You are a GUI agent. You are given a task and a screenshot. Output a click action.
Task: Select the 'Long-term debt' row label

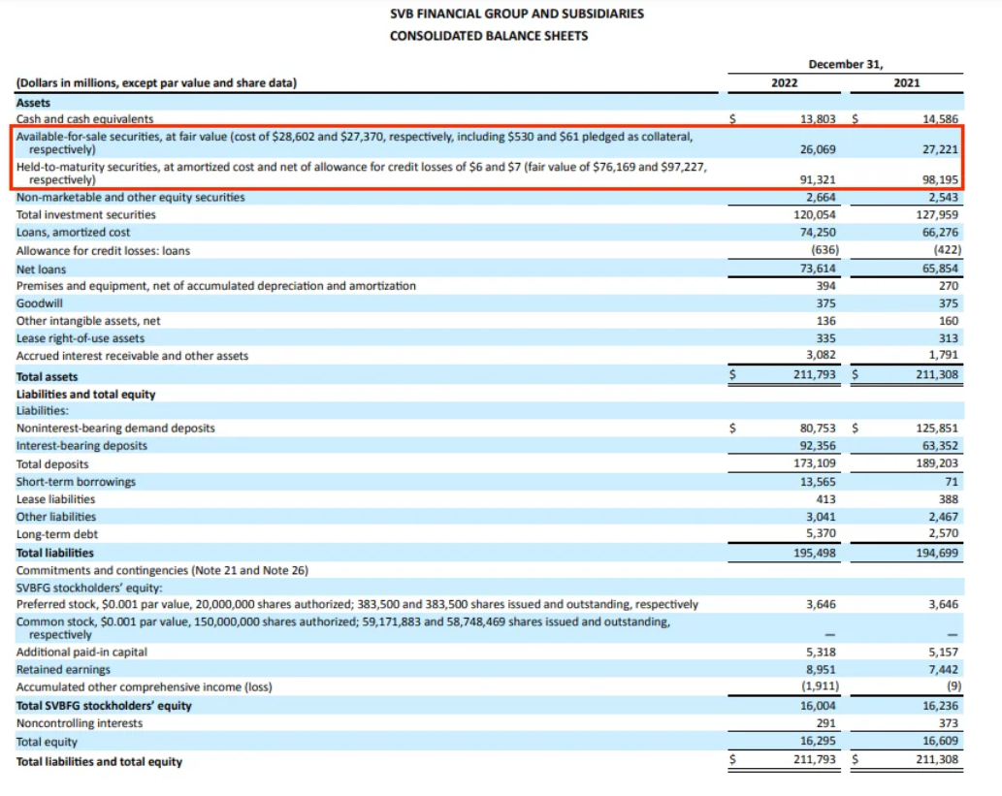point(57,534)
